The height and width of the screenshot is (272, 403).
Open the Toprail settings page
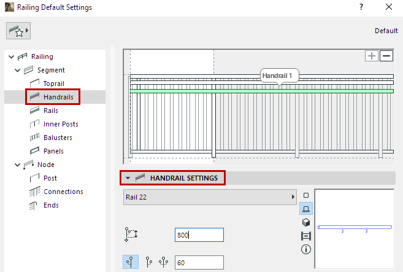(54, 84)
